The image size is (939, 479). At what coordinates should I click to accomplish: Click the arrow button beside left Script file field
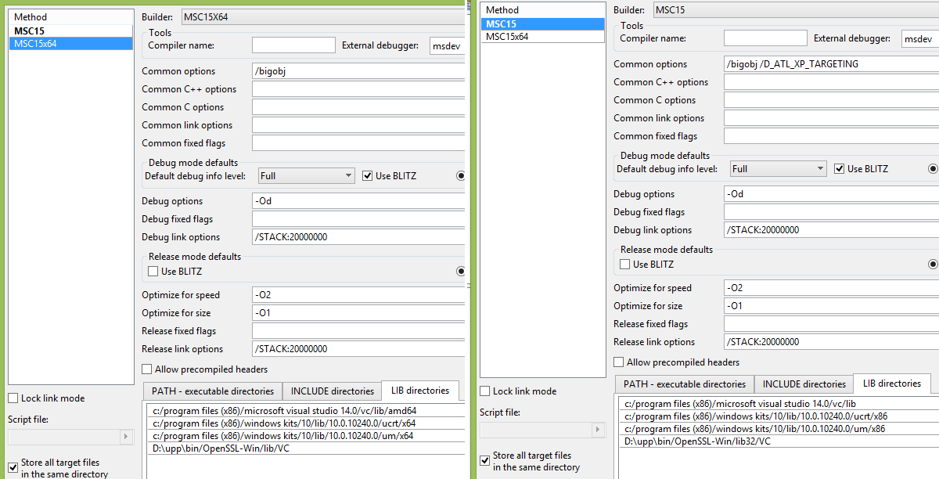point(126,436)
